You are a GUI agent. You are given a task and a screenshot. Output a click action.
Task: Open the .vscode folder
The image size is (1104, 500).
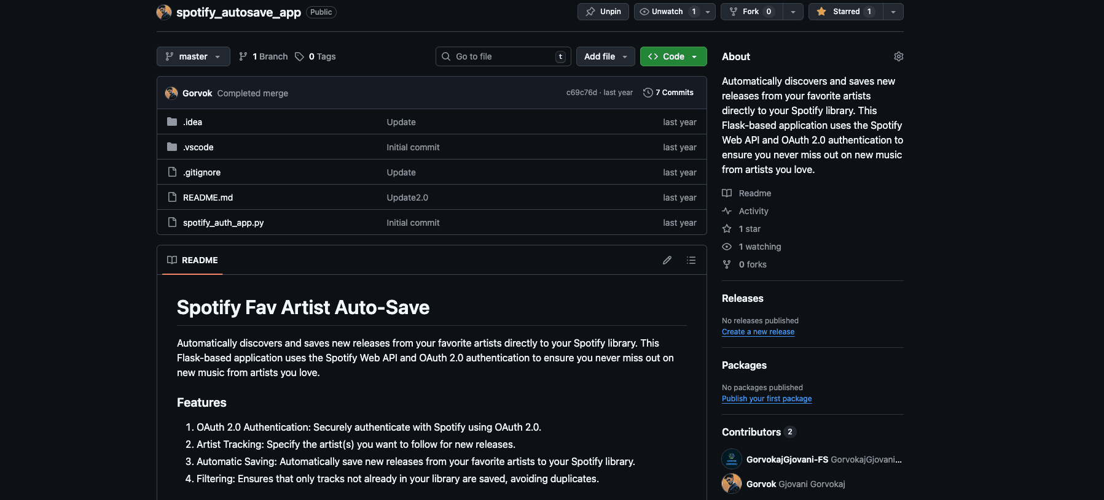click(x=198, y=147)
